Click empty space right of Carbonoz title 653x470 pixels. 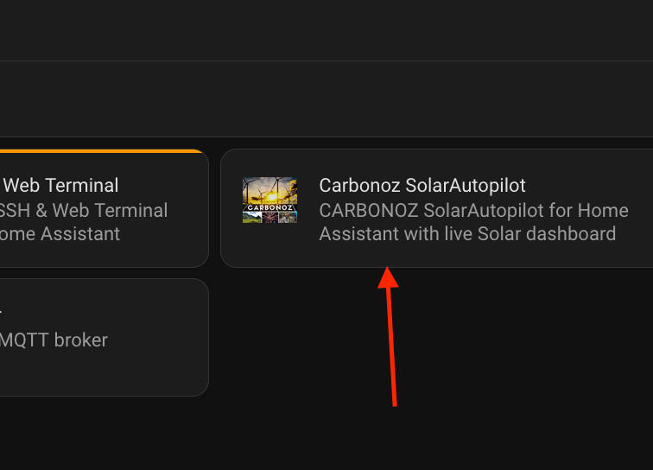(587, 185)
